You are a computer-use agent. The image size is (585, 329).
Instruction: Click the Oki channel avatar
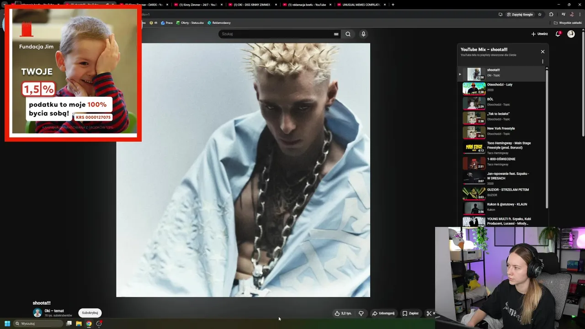coord(37,313)
